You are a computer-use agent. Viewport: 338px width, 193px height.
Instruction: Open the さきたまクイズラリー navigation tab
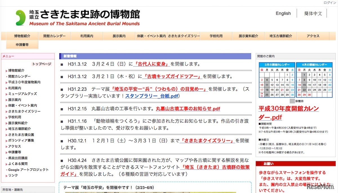tap(184, 36)
